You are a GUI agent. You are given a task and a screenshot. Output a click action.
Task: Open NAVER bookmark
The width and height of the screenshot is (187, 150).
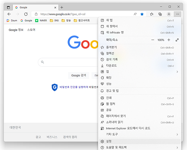[41, 20]
